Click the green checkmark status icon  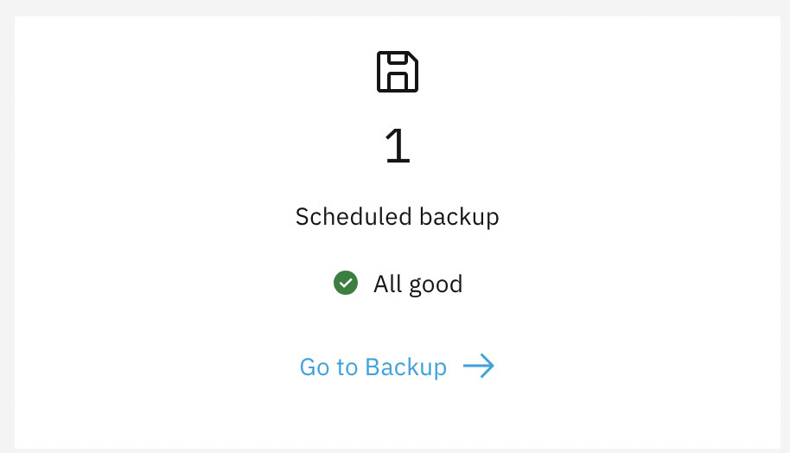pyautogui.click(x=346, y=283)
